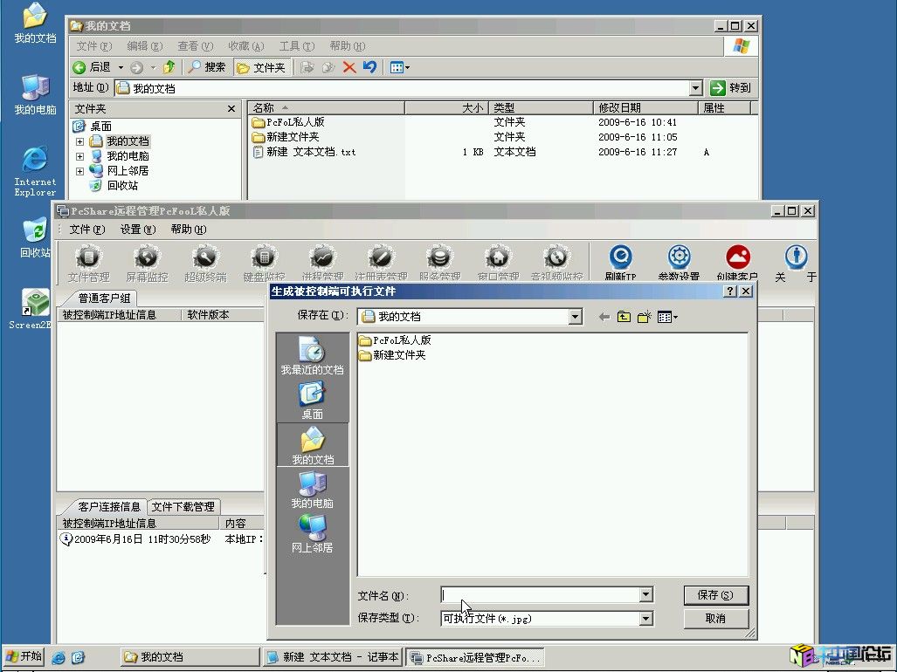
Task: Select 我的电脑 in save dialog sidebar
Action: click(x=312, y=490)
